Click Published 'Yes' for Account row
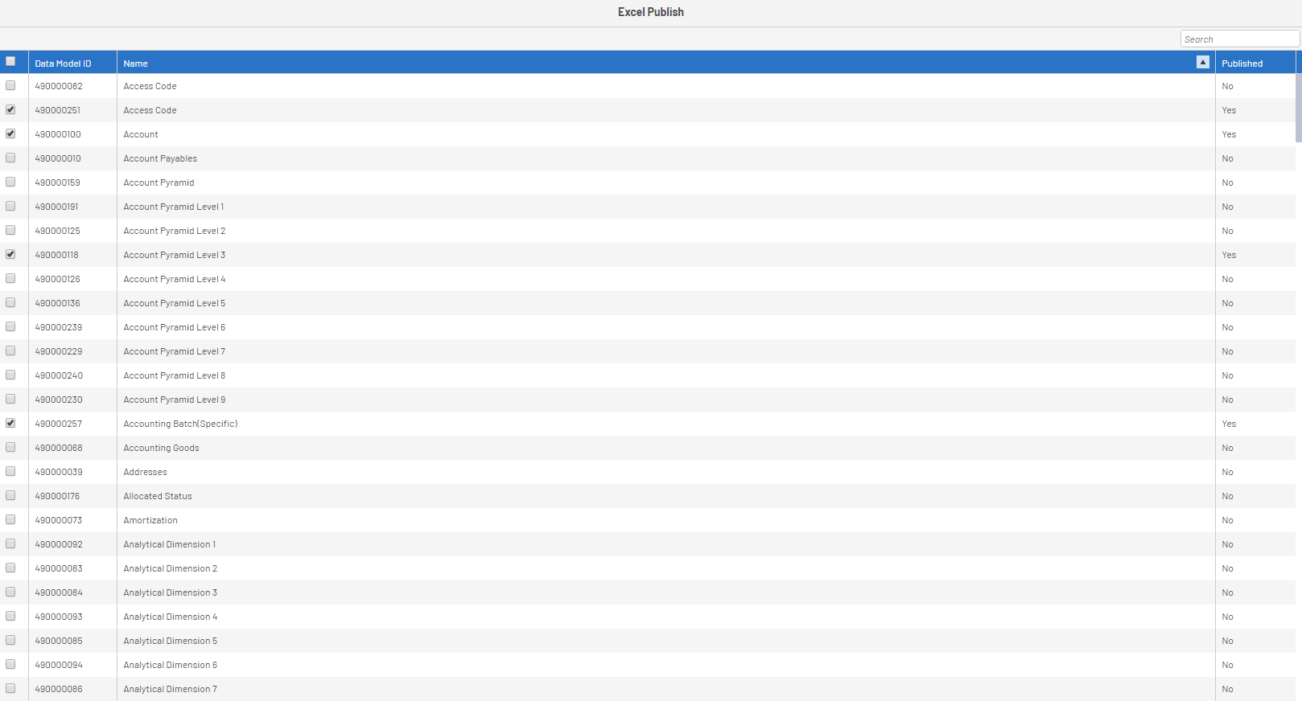 tap(1229, 134)
